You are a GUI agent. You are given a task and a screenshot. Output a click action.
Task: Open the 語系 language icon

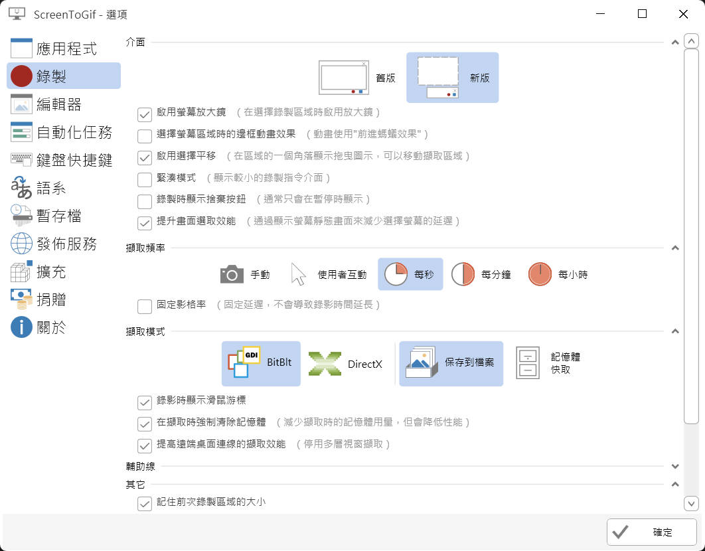point(21,188)
